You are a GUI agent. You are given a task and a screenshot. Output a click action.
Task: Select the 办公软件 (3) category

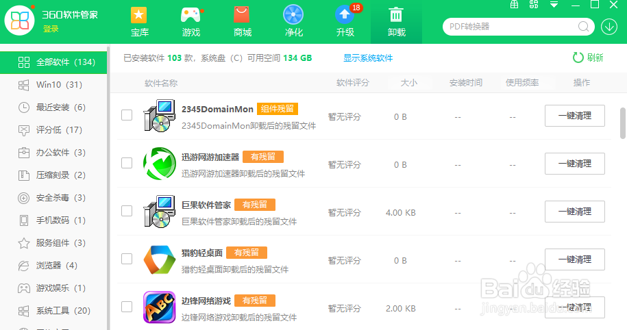pos(53,153)
